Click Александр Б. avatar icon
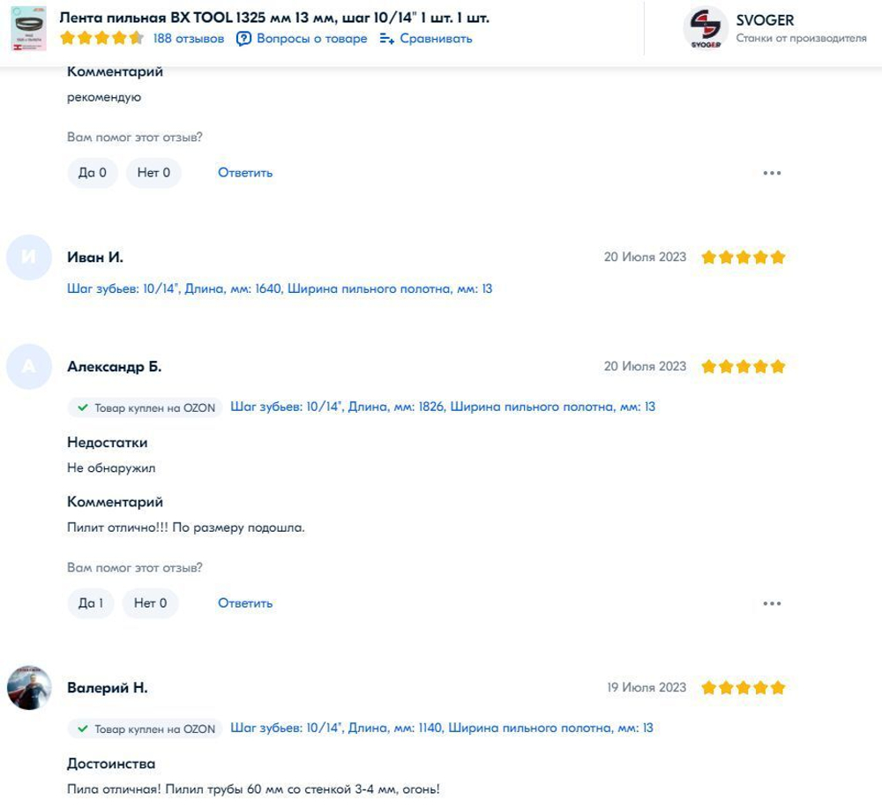 pyautogui.click(x=29, y=367)
